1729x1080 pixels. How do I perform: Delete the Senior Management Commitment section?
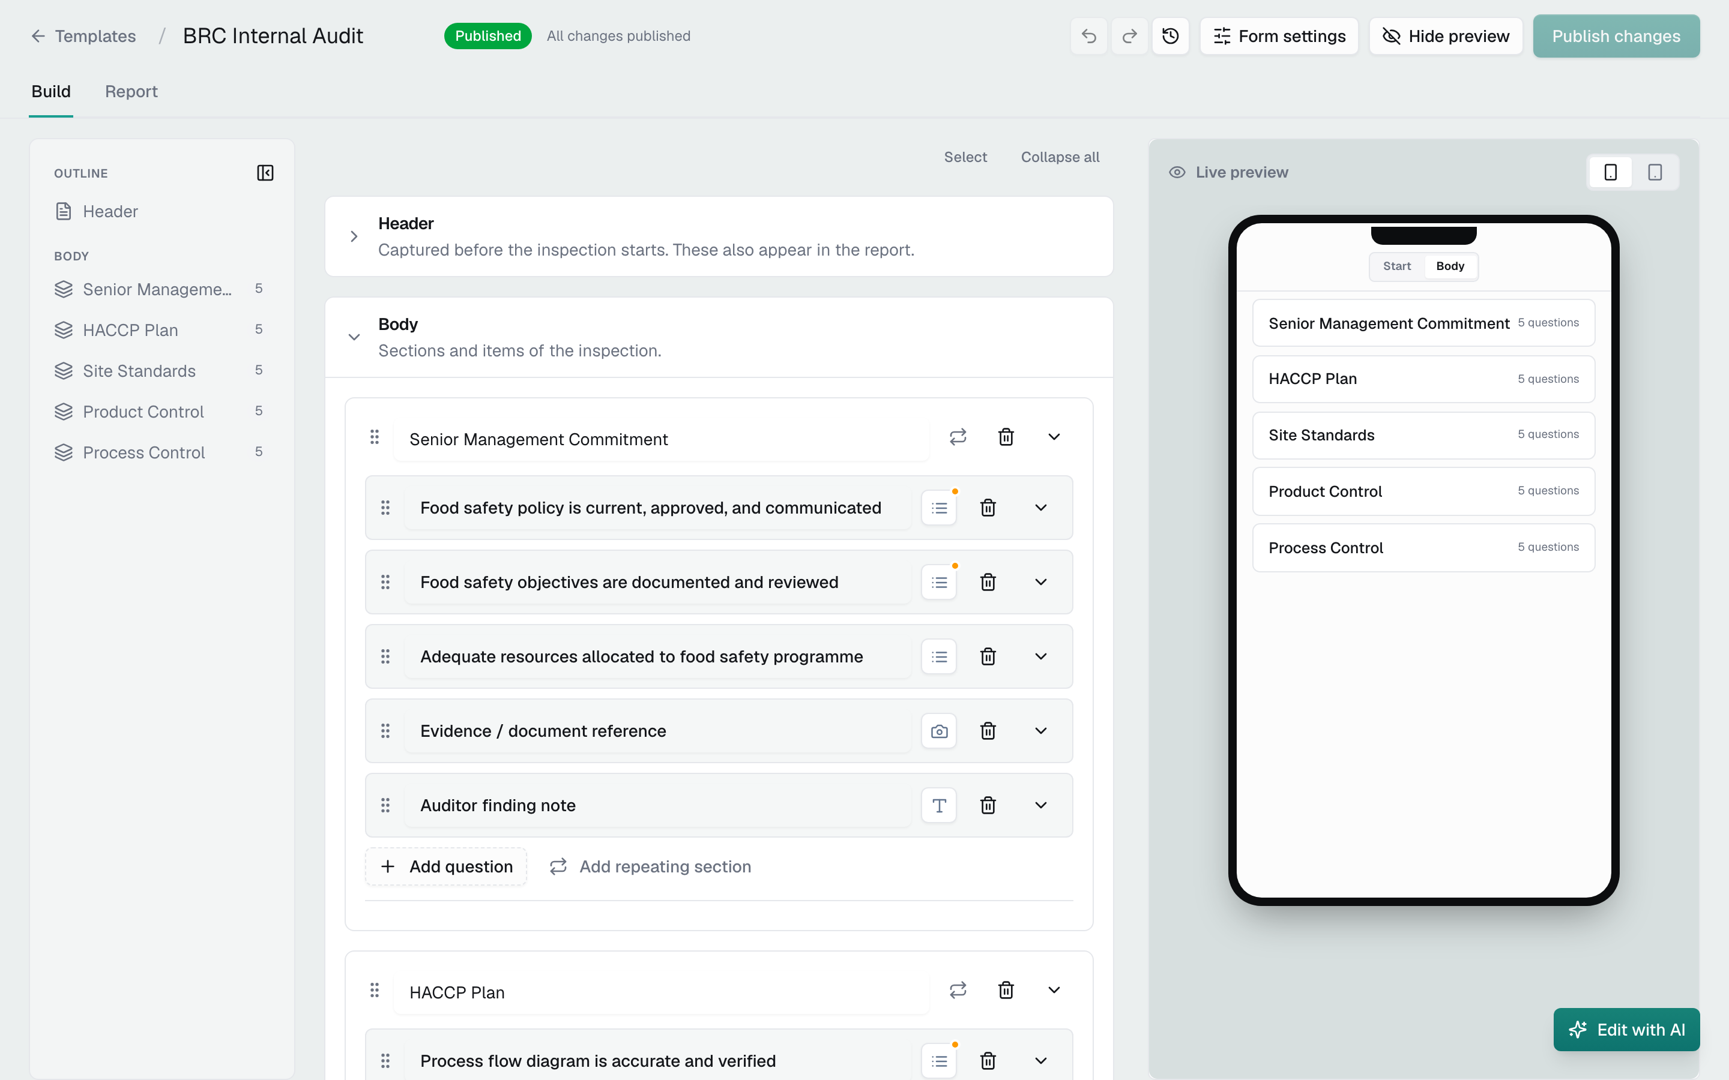click(1006, 436)
